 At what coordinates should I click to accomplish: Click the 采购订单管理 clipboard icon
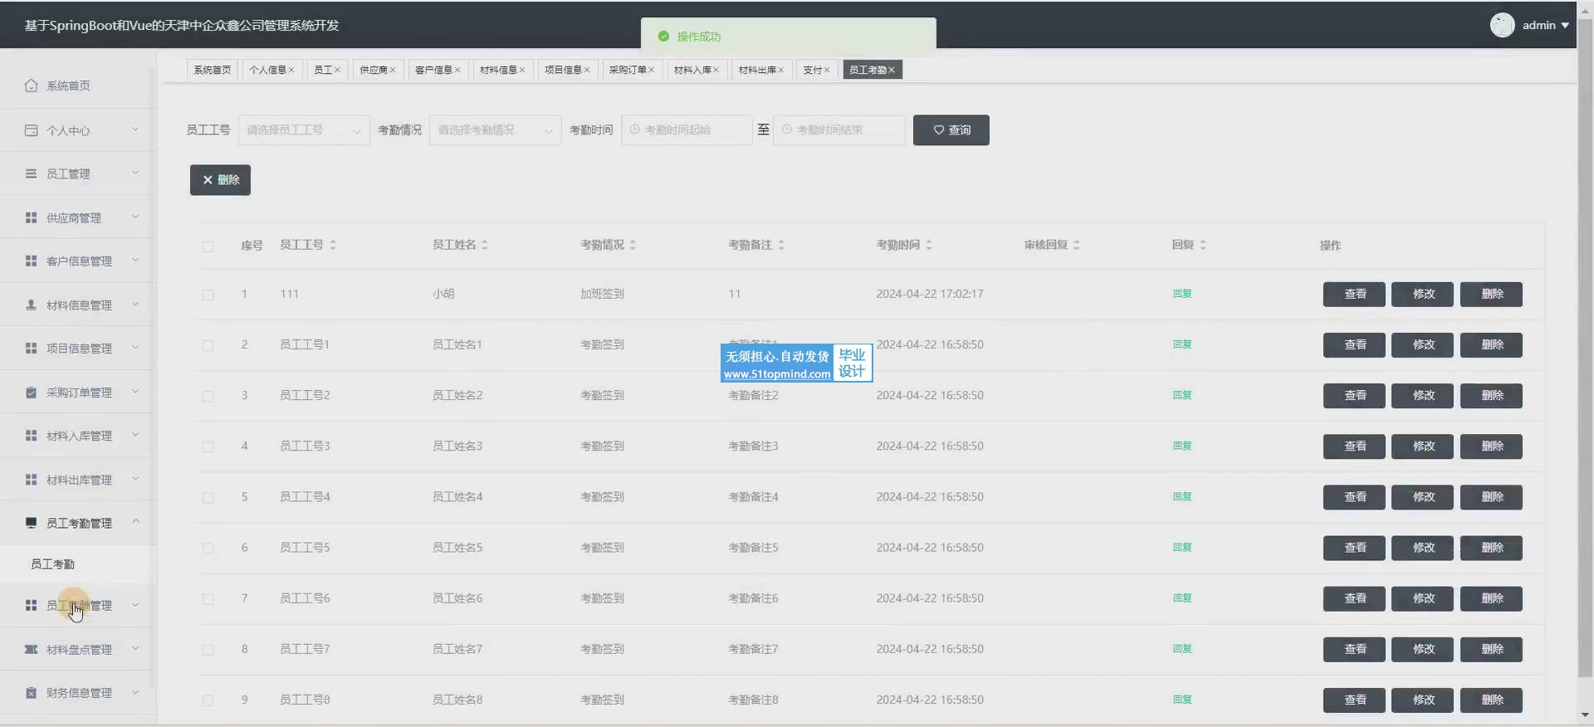pos(31,392)
